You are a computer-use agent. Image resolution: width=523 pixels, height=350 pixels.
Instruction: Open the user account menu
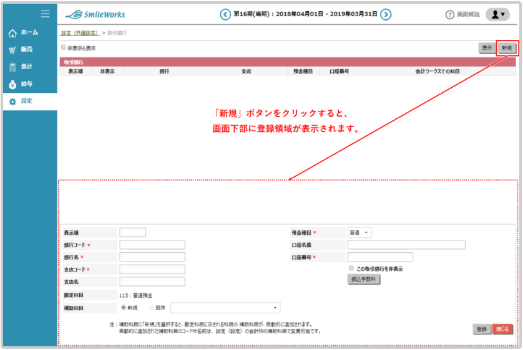[x=497, y=15]
